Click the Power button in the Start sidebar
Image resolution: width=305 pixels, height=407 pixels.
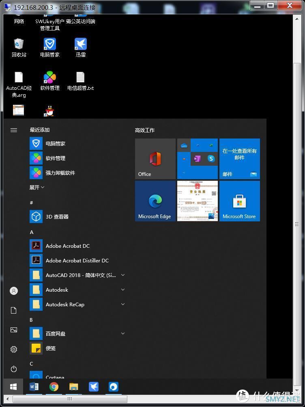click(14, 369)
